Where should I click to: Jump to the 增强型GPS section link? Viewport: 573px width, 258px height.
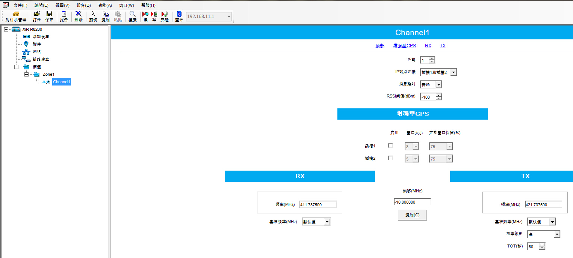tap(404, 46)
